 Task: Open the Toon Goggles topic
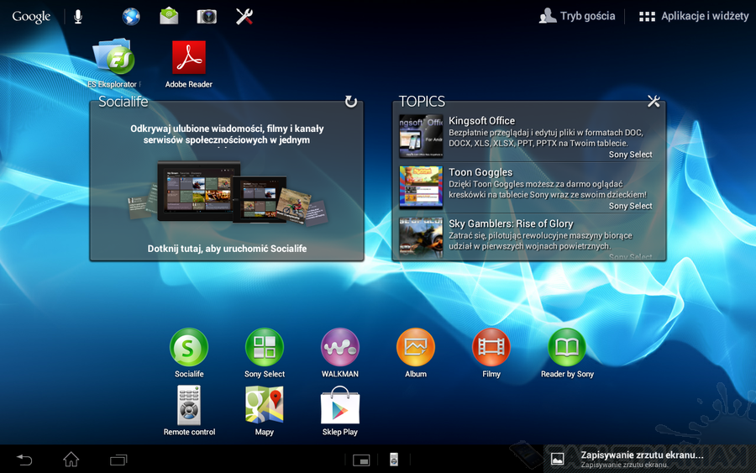point(529,188)
